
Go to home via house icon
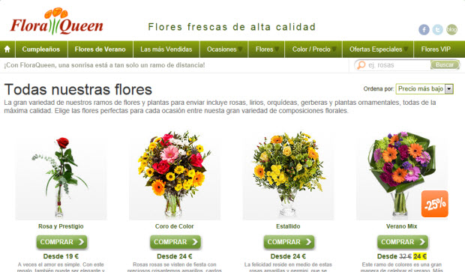(x=7, y=49)
